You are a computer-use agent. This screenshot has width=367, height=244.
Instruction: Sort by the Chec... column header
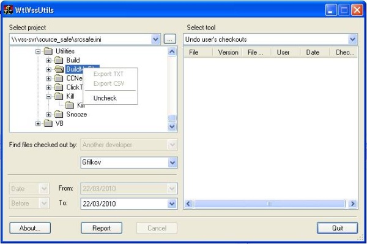344,52
